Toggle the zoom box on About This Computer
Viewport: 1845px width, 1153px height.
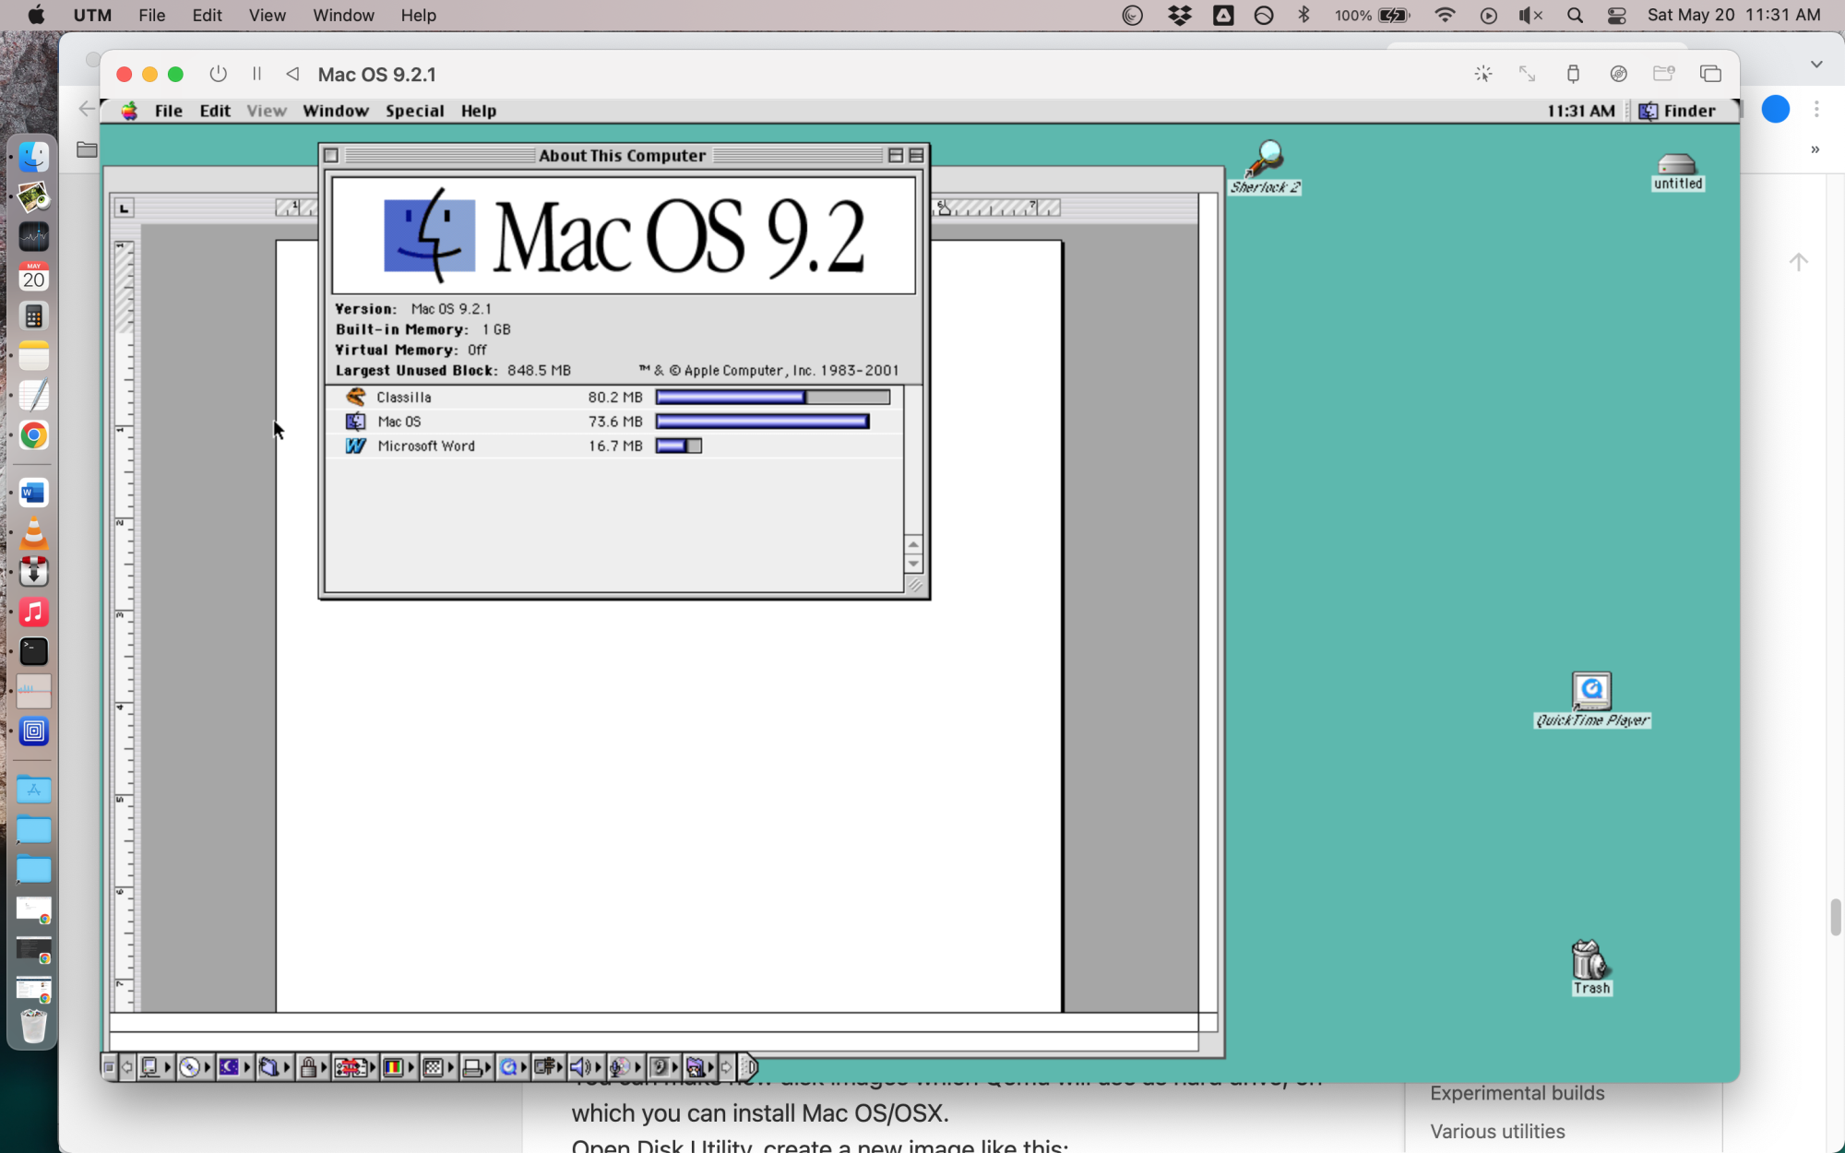(x=895, y=156)
